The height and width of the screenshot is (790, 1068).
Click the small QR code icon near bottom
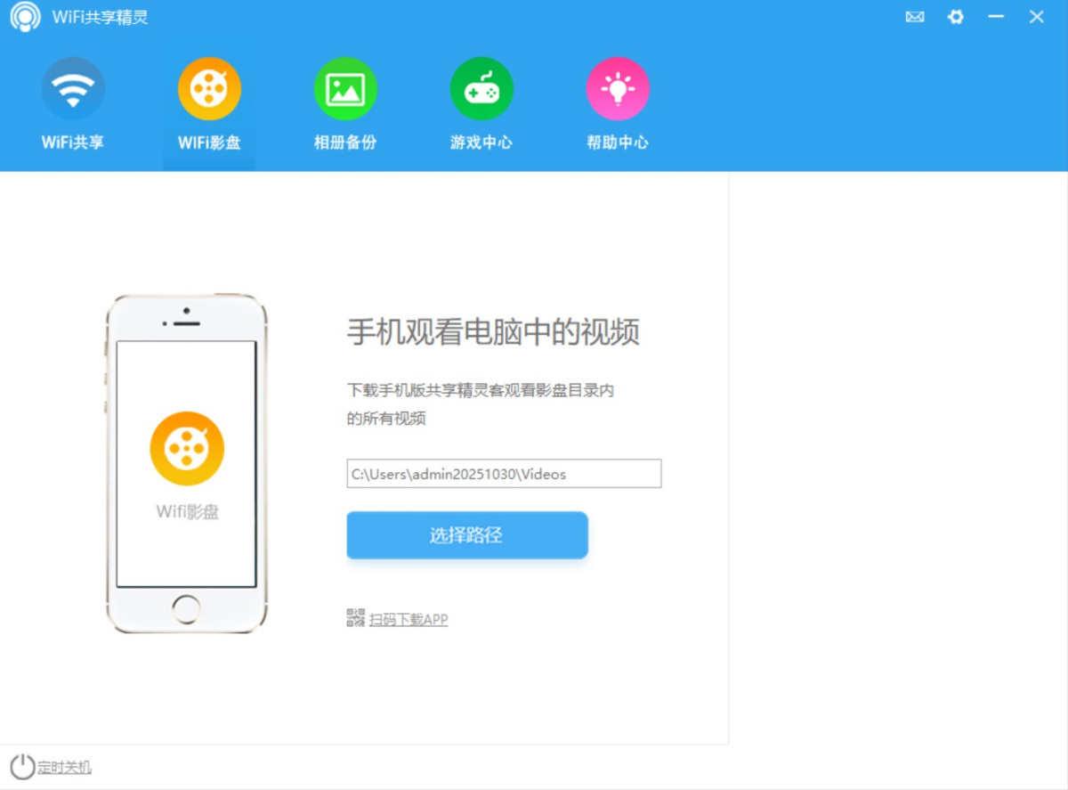pos(355,617)
